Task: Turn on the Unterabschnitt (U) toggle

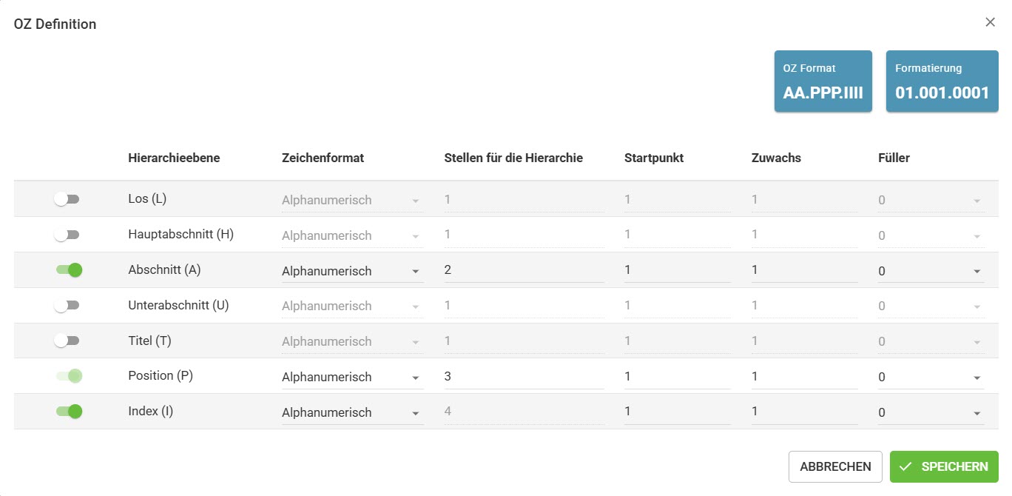Action: coord(67,305)
